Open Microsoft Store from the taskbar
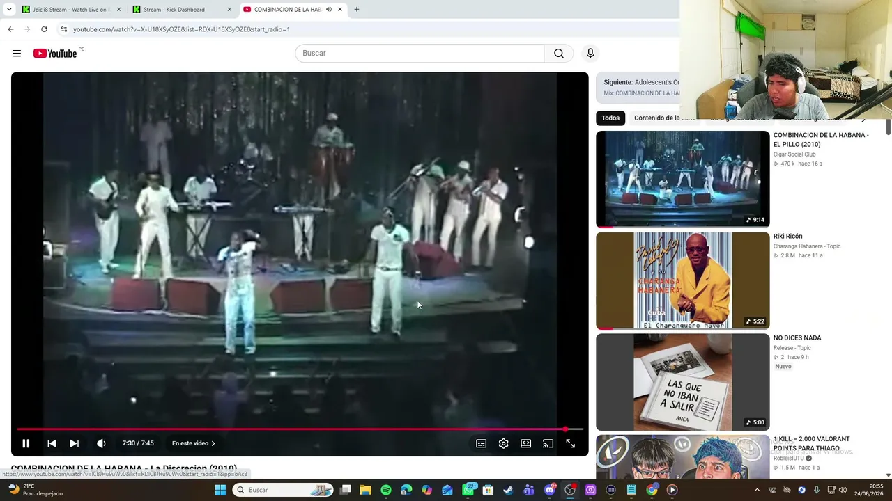This screenshot has height=501, width=892. point(489,490)
